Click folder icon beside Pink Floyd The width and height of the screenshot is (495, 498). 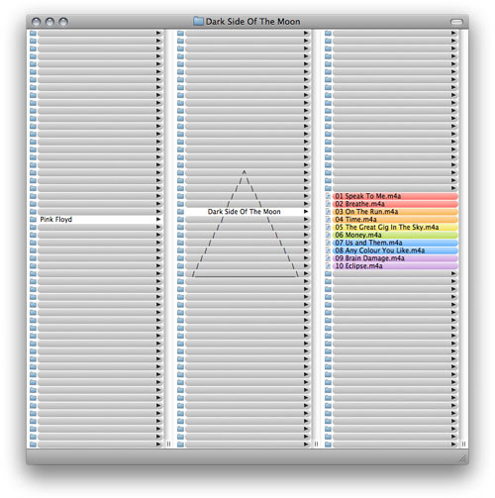(x=33, y=220)
